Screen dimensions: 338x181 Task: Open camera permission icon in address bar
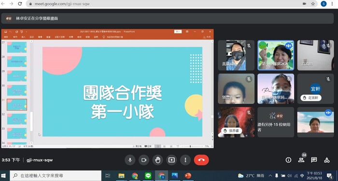pos(304,4)
